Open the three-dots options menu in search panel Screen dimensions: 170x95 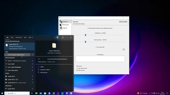click(x=67, y=37)
